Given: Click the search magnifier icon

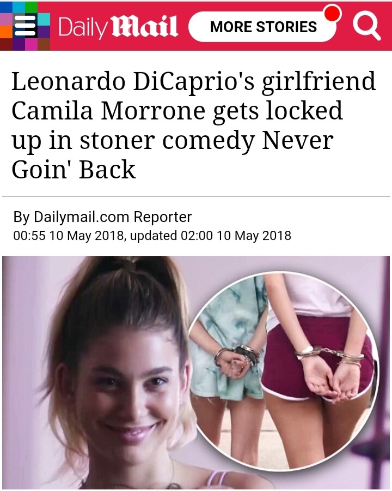Looking at the screenshot, I should click(366, 27).
